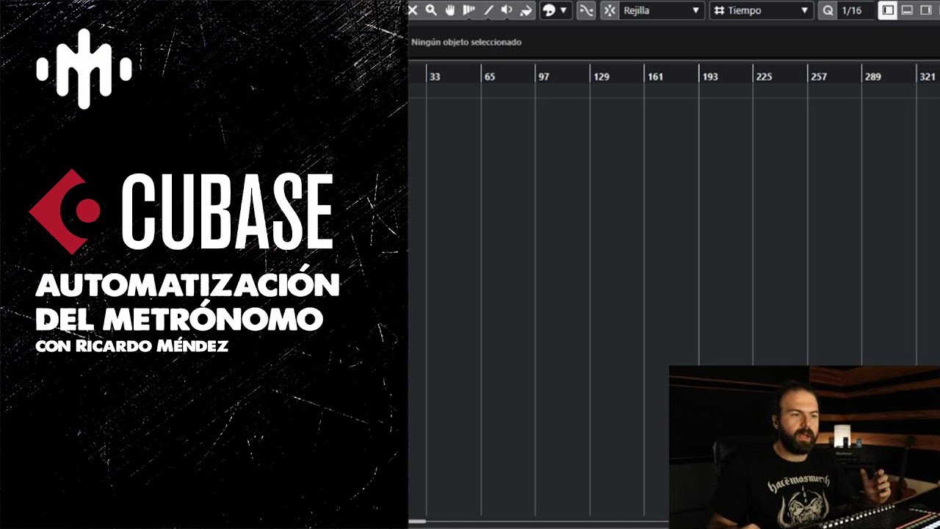Click ruler position at bar 97
The image size is (940, 529).
click(543, 76)
